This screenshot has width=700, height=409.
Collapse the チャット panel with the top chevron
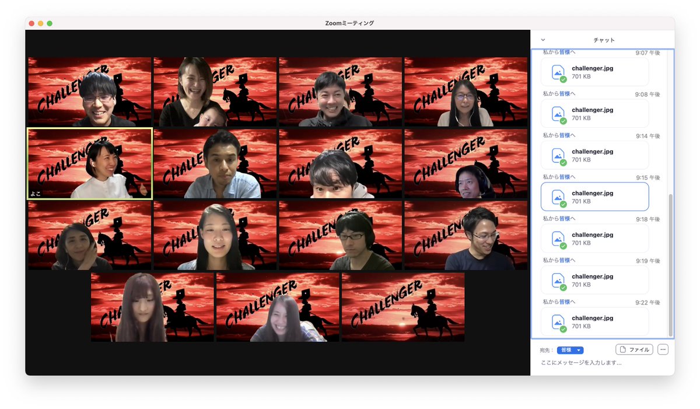point(543,40)
